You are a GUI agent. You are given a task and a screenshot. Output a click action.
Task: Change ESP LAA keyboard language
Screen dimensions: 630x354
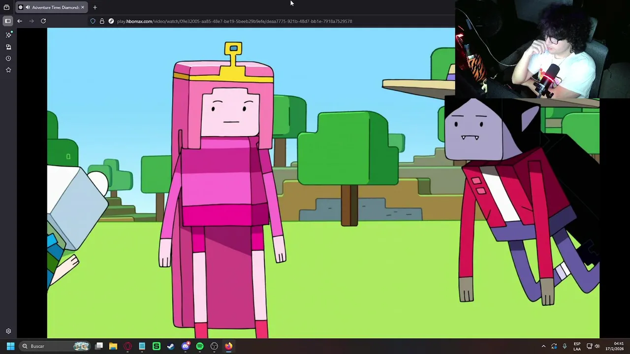577,346
